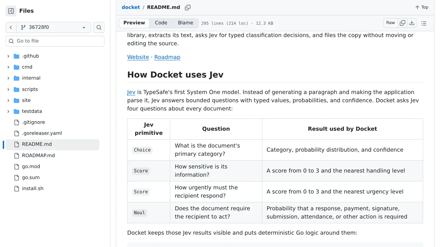Click 'How urgently must the recipient respond?' cell
The width and height of the screenshot is (440, 247).
click(x=216, y=192)
